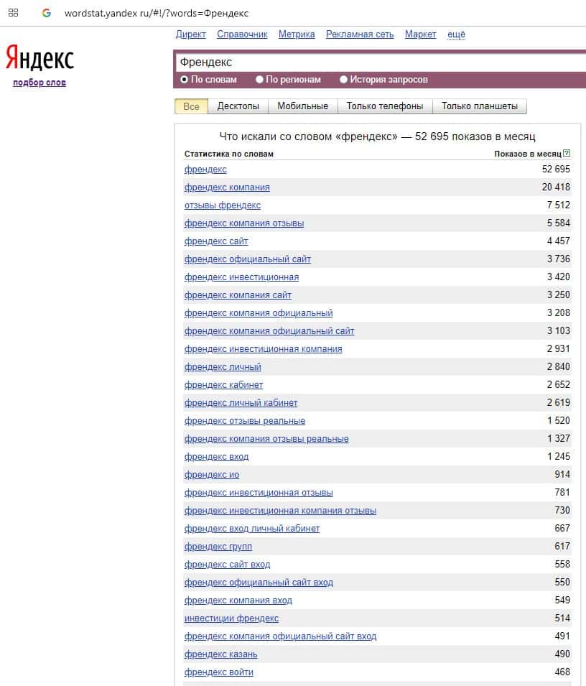
Task: Click the 914 impressions value
Action: [x=562, y=474]
